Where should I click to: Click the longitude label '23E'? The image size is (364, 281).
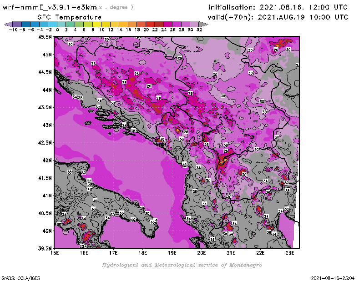click(290, 253)
